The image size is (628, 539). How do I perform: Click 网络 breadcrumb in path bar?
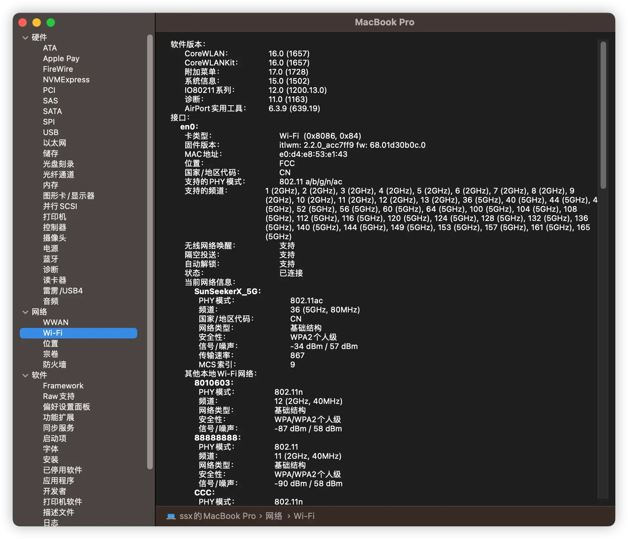(x=274, y=516)
